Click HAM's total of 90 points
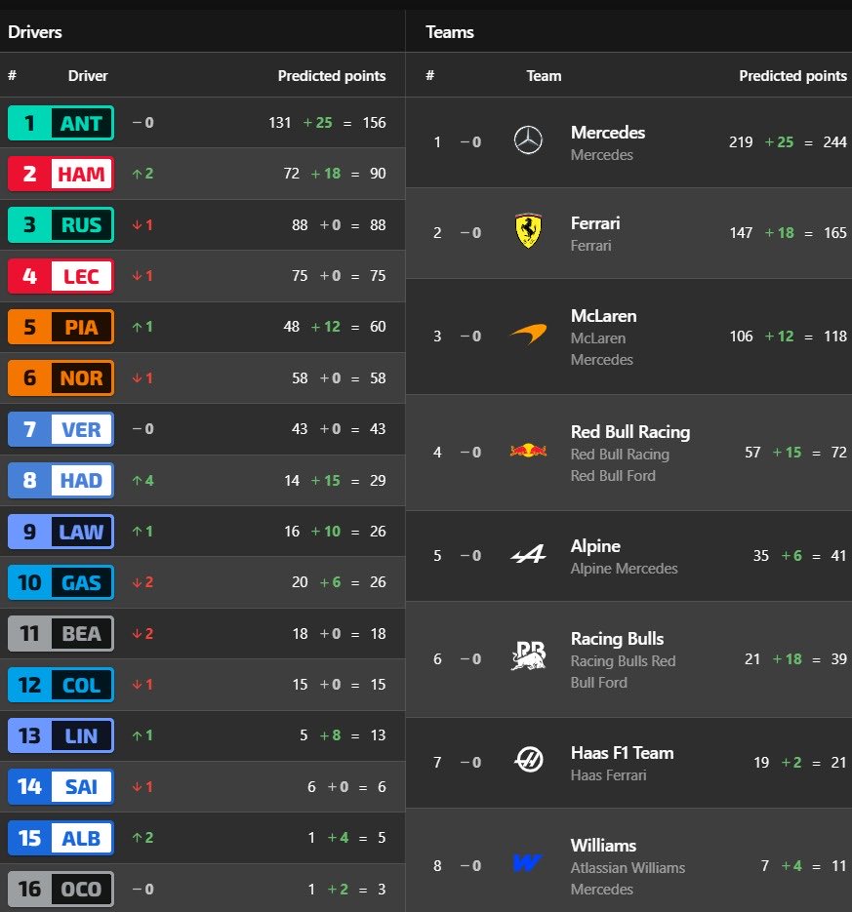 click(x=378, y=174)
